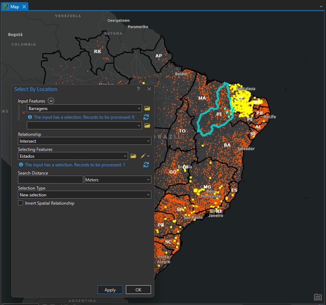The height and width of the screenshot is (305, 326).
Task: Browse folder for Estados selecting features
Action: tap(133, 156)
